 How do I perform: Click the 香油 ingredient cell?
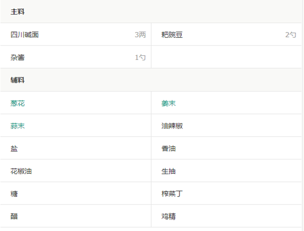(169, 149)
